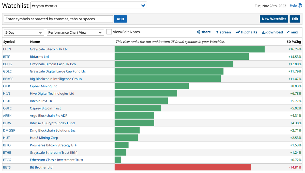Open ETHE symbol link

tap(7, 152)
